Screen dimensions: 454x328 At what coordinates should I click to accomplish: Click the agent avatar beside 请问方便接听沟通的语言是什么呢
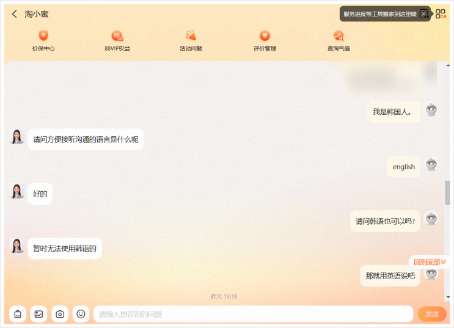point(16,137)
